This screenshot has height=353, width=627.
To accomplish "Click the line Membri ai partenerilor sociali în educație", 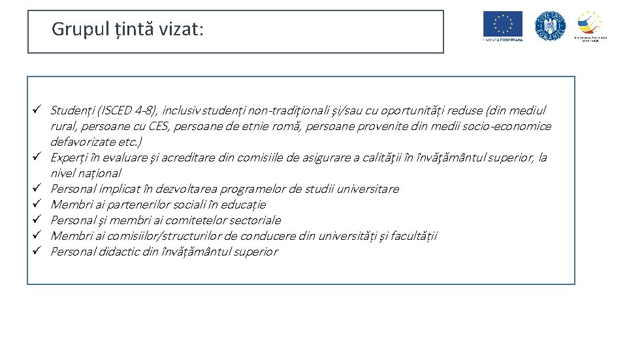I will [x=158, y=205].
